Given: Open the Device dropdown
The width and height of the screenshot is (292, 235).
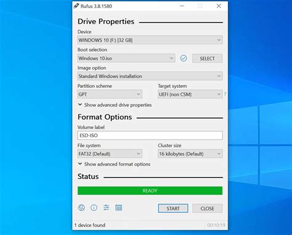Looking at the screenshot, I should tap(150, 40).
